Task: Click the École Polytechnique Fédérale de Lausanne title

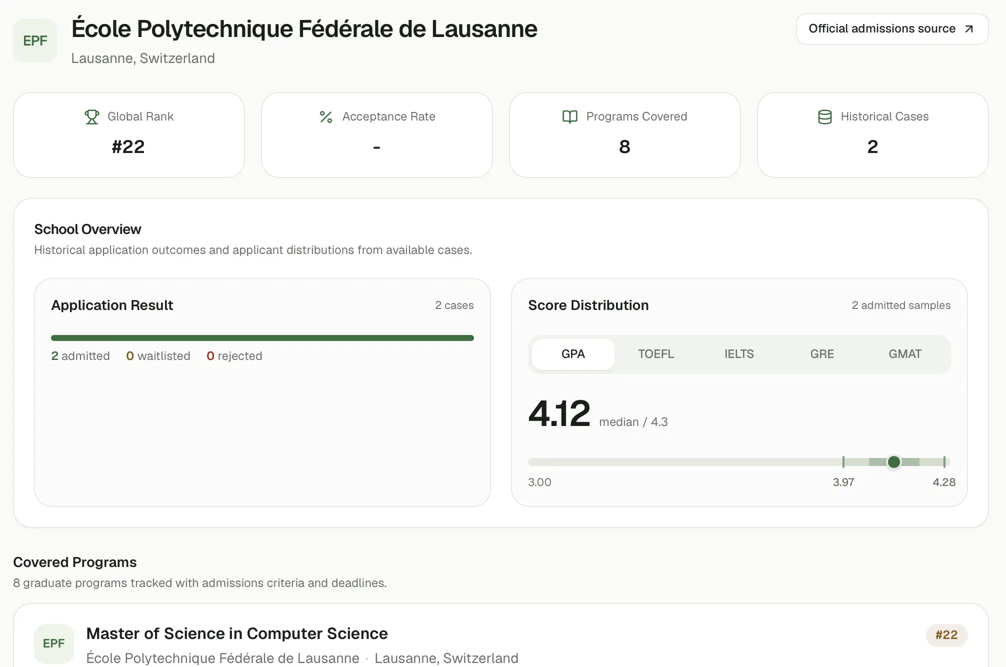Action: pyautogui.click(x=304, y=28)
